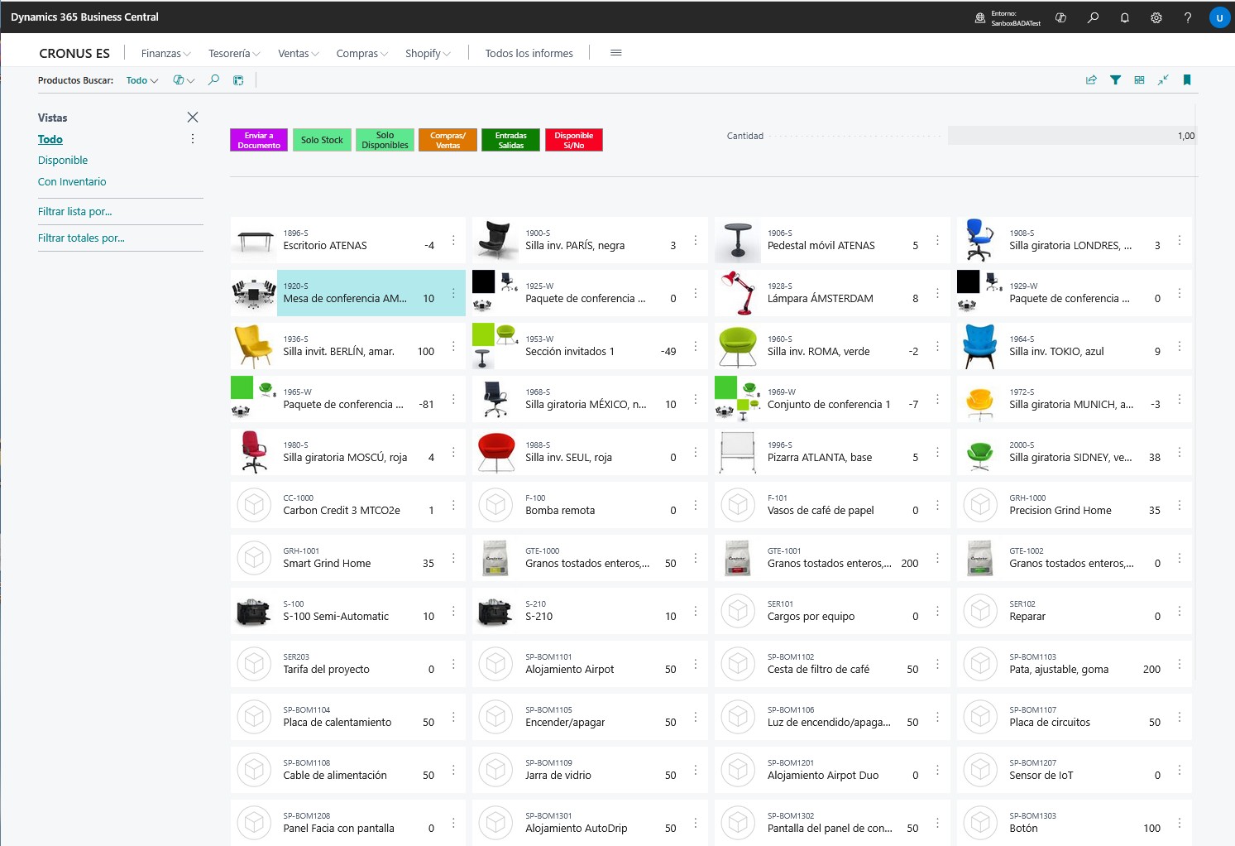The width and height of the screenshot is (1235, 846).
Task: Open more options for Escritorio ATENAS tile
Action: pos(453,240)
